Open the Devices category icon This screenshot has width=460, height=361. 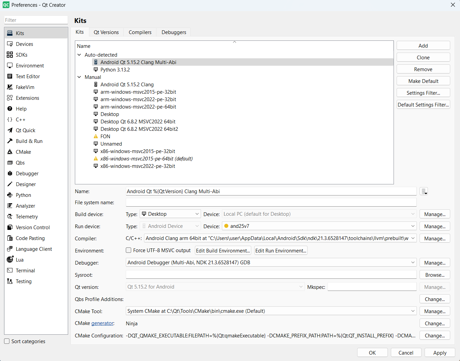click(x=10, y=44)
